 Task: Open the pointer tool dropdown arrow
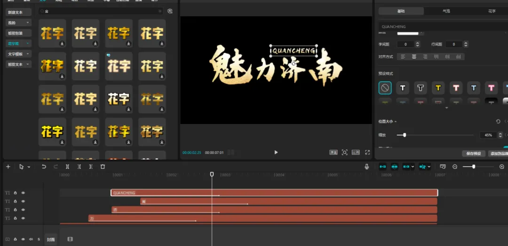point(29,167)
